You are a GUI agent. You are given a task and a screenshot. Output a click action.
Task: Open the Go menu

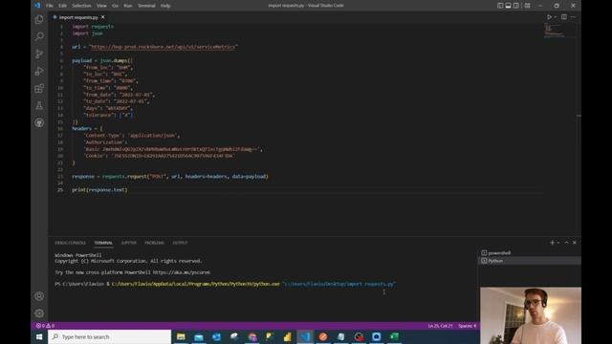115,6
